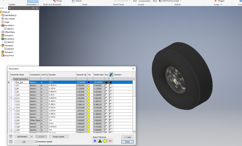Click the export parameter column header icon

point(111,75)
